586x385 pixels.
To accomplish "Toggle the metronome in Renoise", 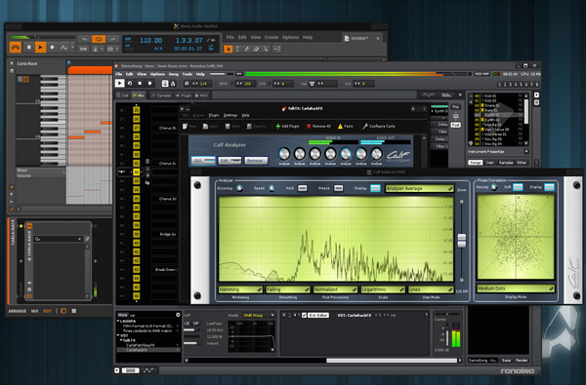I will tap(173, 84).
